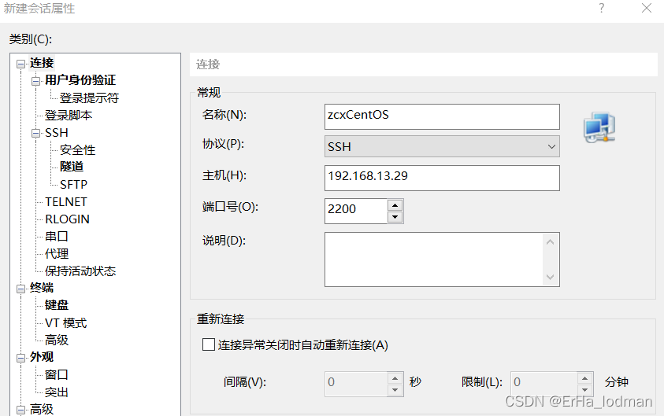This screenshot has width=664, height=416.
Task: Select the SSH category tree item
Action: point(57,133)
